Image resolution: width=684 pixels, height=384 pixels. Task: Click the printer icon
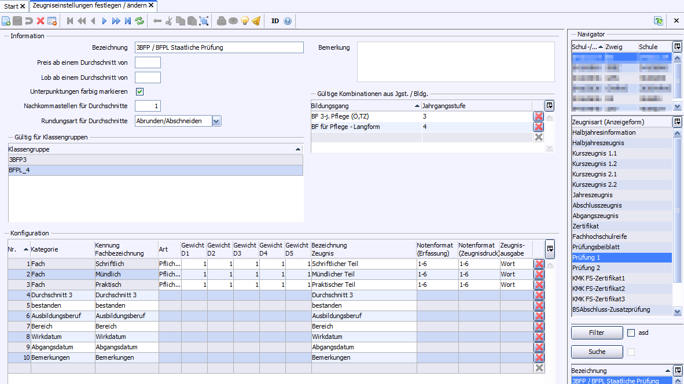[x=222, y=21]
